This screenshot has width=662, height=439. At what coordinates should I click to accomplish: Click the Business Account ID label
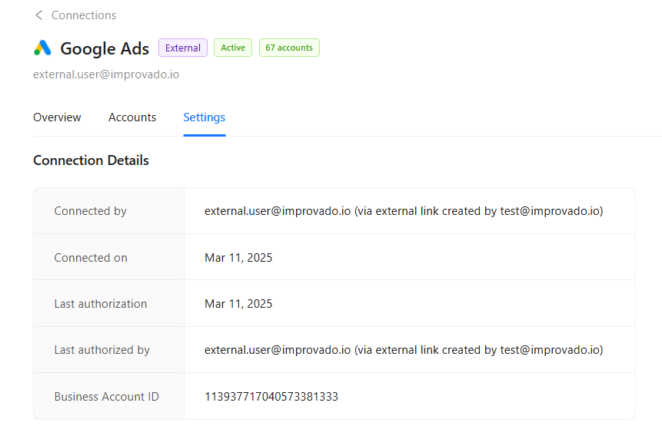(x=106, y=397)
